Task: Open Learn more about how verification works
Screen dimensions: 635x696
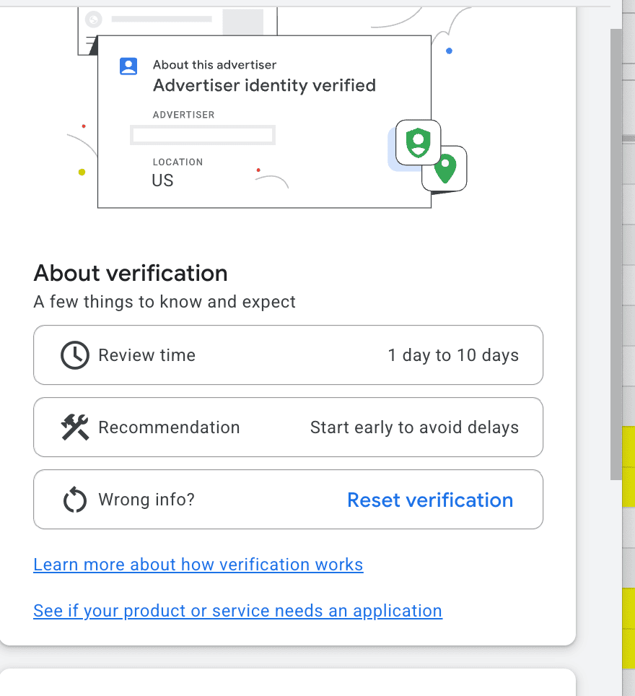Action: (x=198, y=565)
